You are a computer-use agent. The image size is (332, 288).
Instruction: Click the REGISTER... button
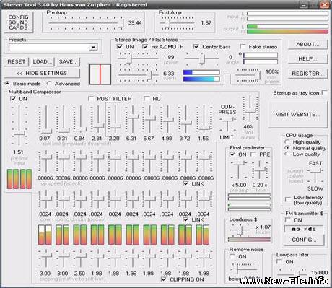(307, 74)
